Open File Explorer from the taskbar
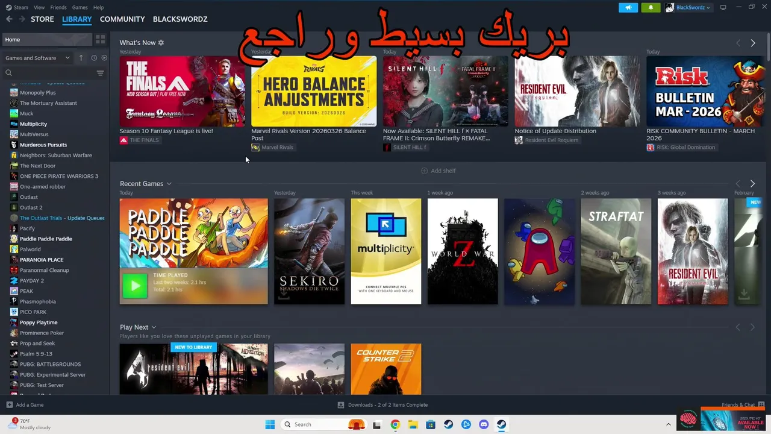This screenshot has width=771, height=434. click(x=413, y=424)
